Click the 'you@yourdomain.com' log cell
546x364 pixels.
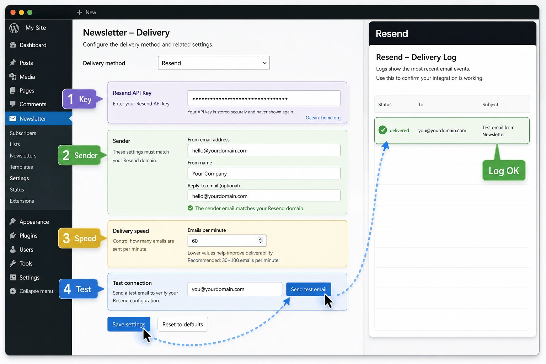[x=442, y=130]
